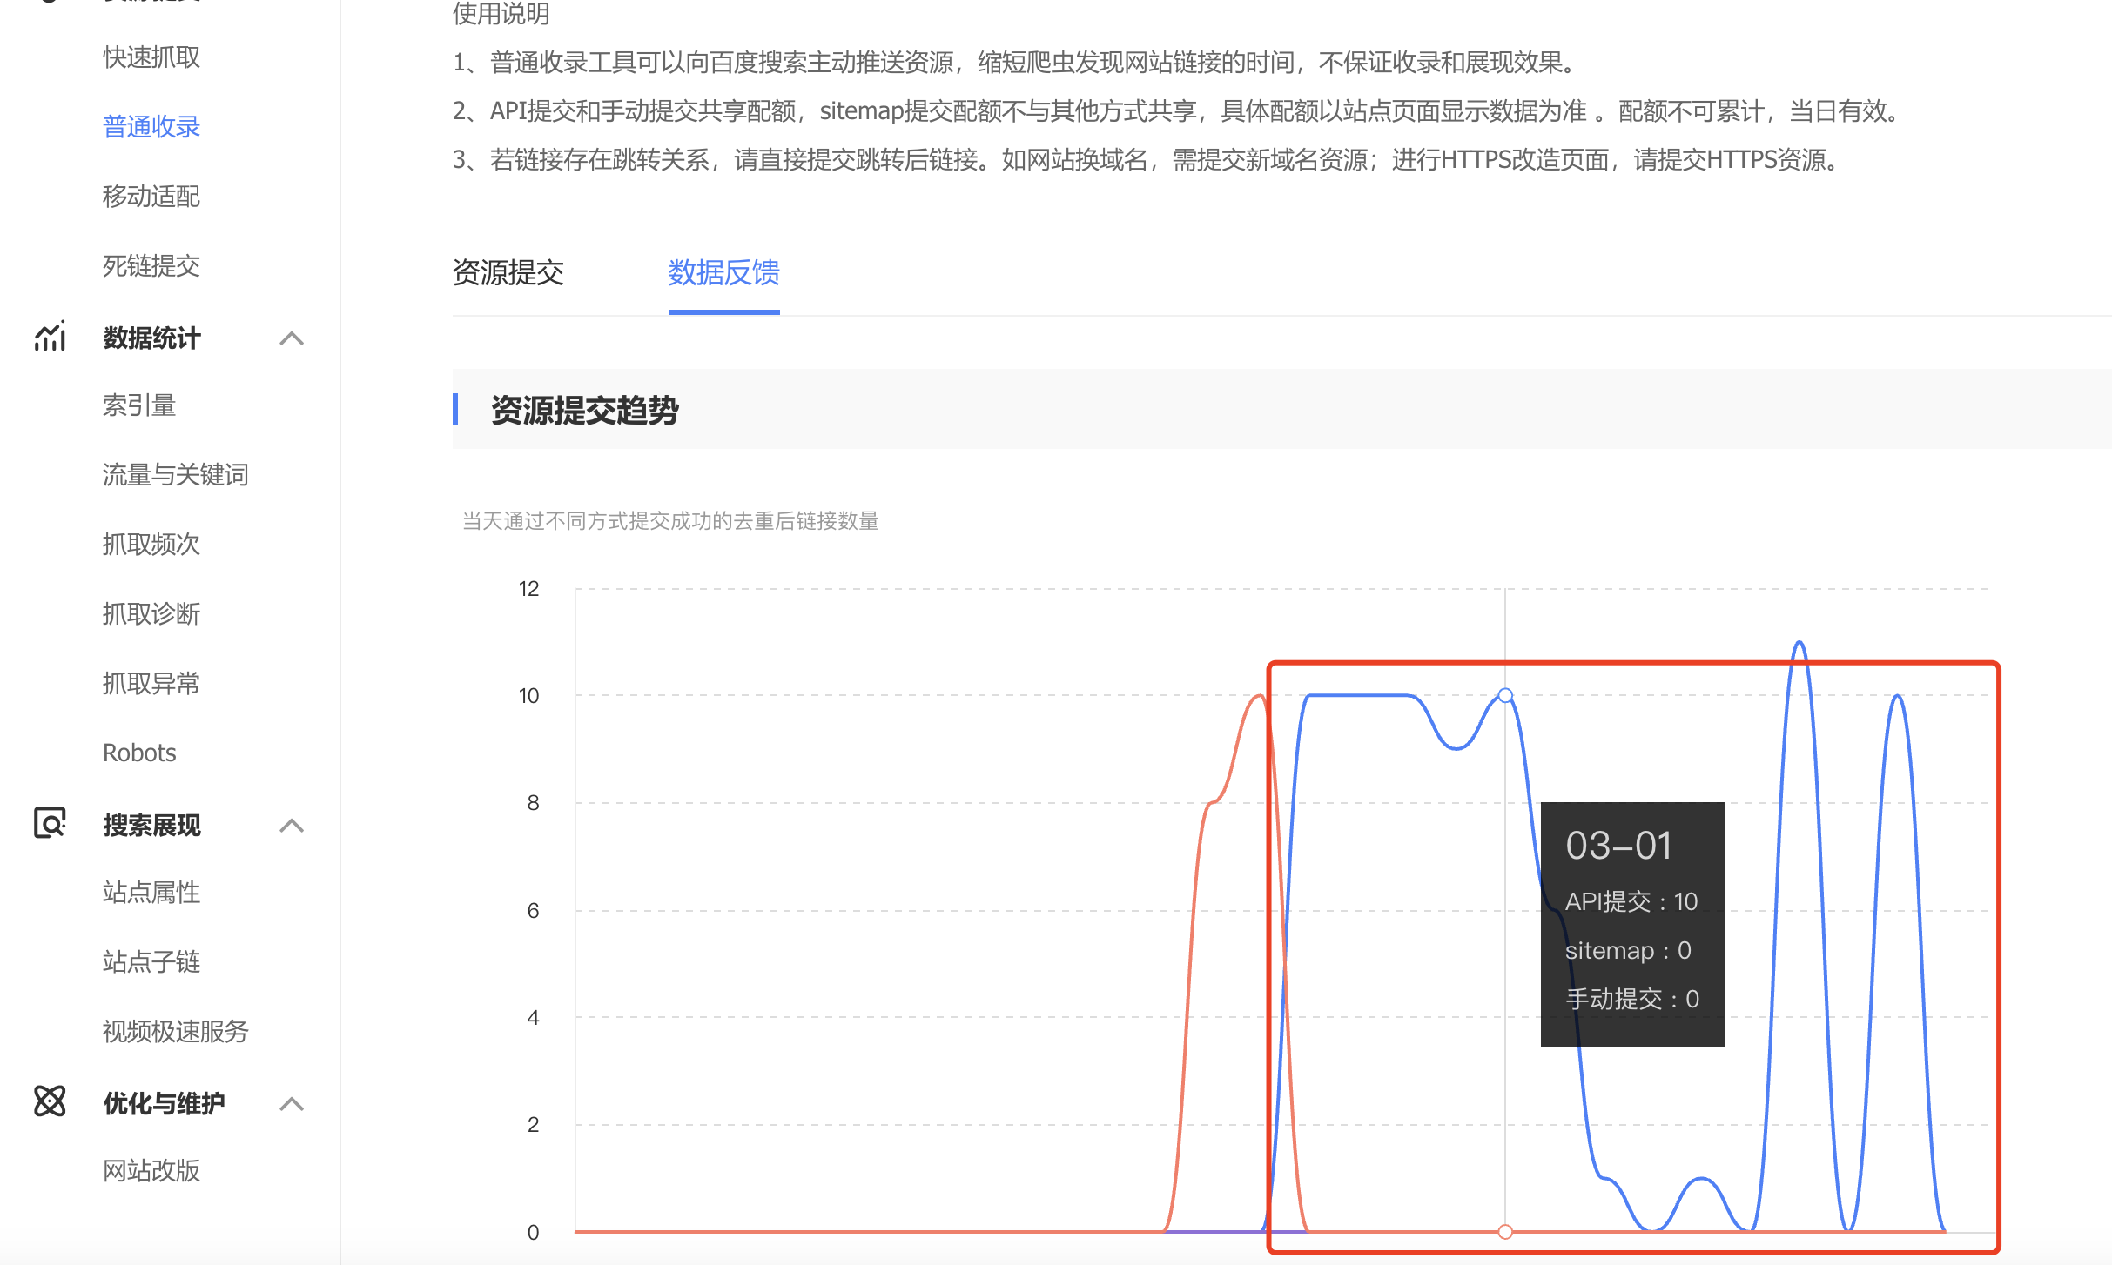Viewport: 2112px width, 1265px height.
Task: Click the 优化与维护 atom icon
Action: (50, 1101)
